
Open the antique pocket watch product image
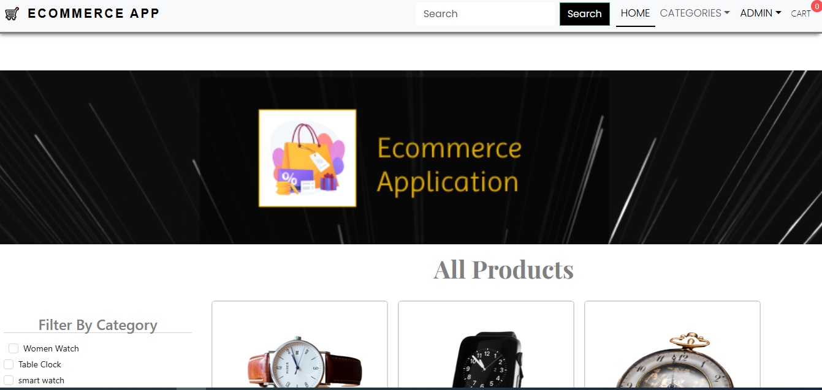pyautogui.click(x=672, y=361)
